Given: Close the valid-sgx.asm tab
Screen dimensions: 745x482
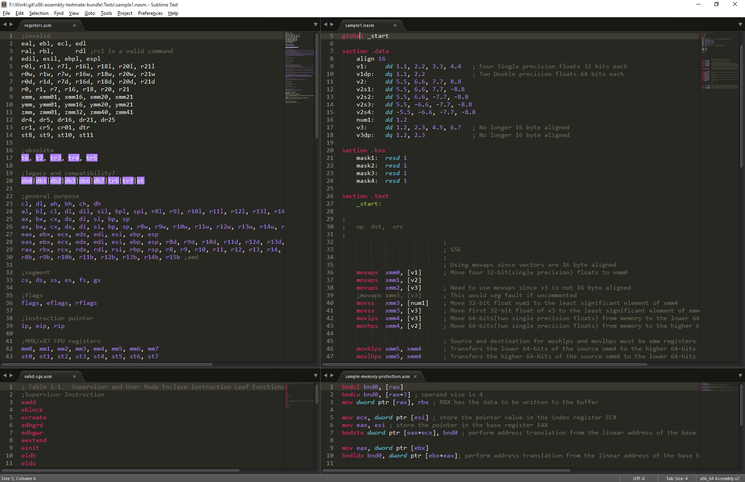Looking at the screenshot, I should (x=74, y=376).
